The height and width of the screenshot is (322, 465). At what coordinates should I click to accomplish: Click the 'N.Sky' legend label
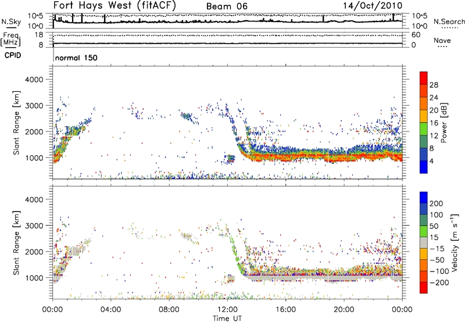coord(11,22)
